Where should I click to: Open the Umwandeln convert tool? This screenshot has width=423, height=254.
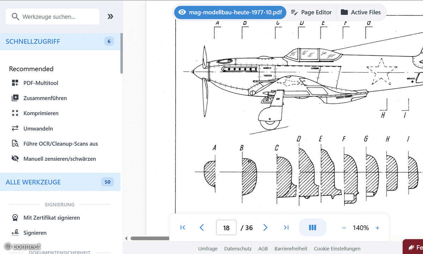click(38, 128)
